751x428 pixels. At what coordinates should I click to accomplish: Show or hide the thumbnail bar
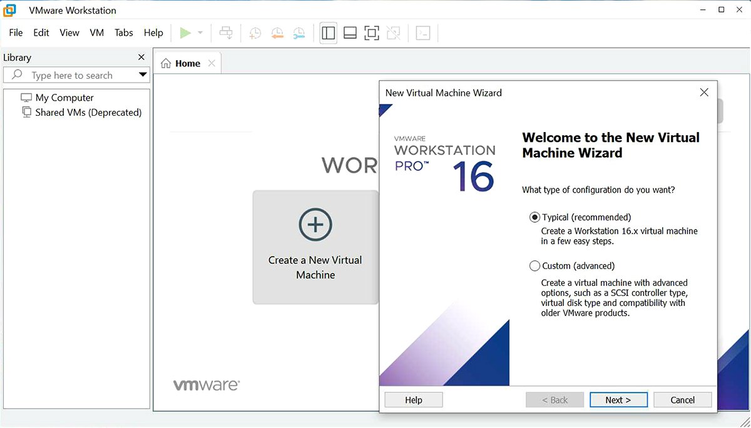(x=350, y=33)
